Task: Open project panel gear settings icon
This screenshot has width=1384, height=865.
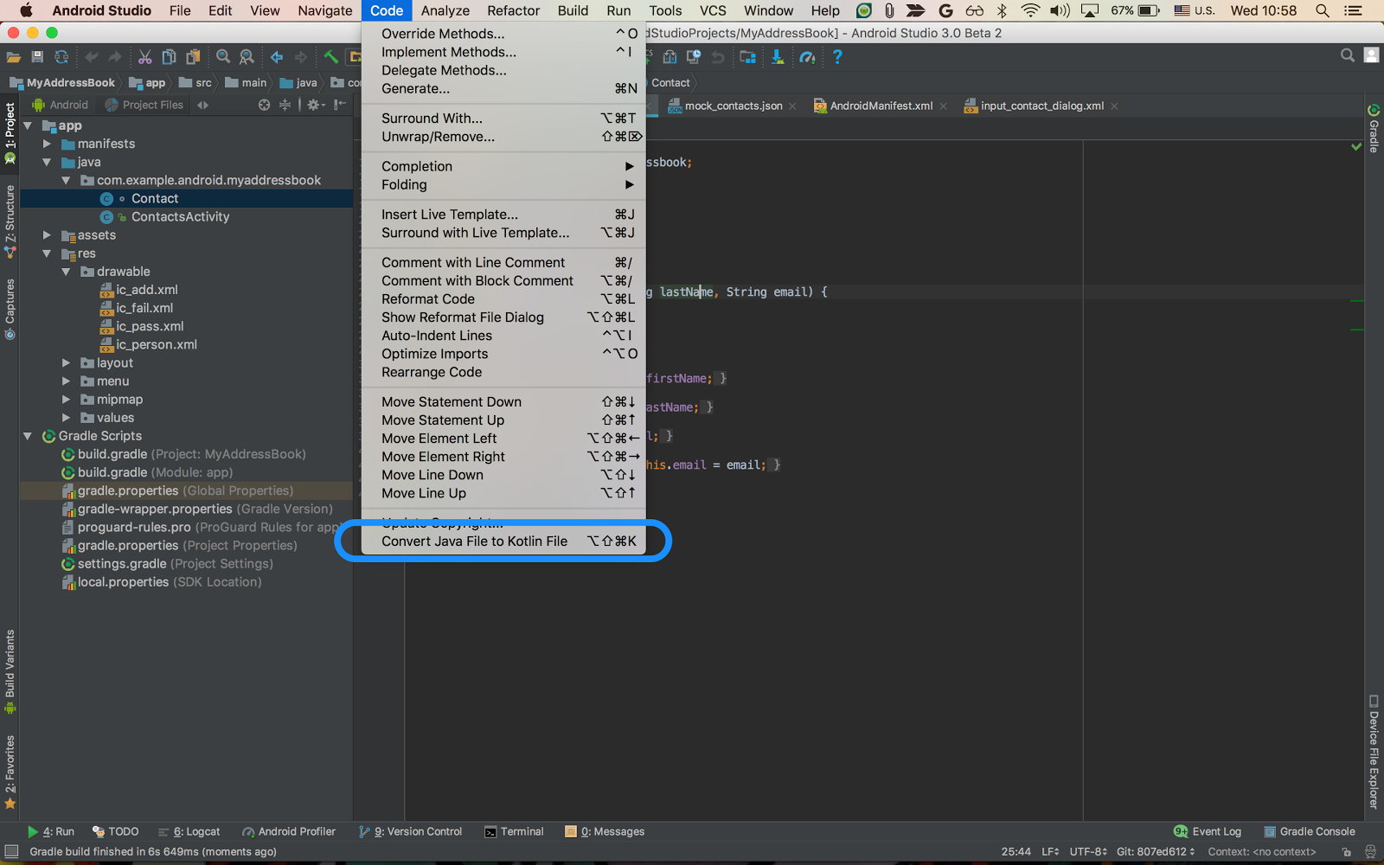Action: (x=314, y=105)
